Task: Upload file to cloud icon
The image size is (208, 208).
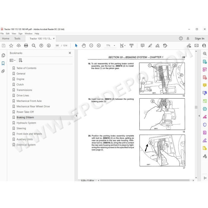Action: click(x=18, y=46)
